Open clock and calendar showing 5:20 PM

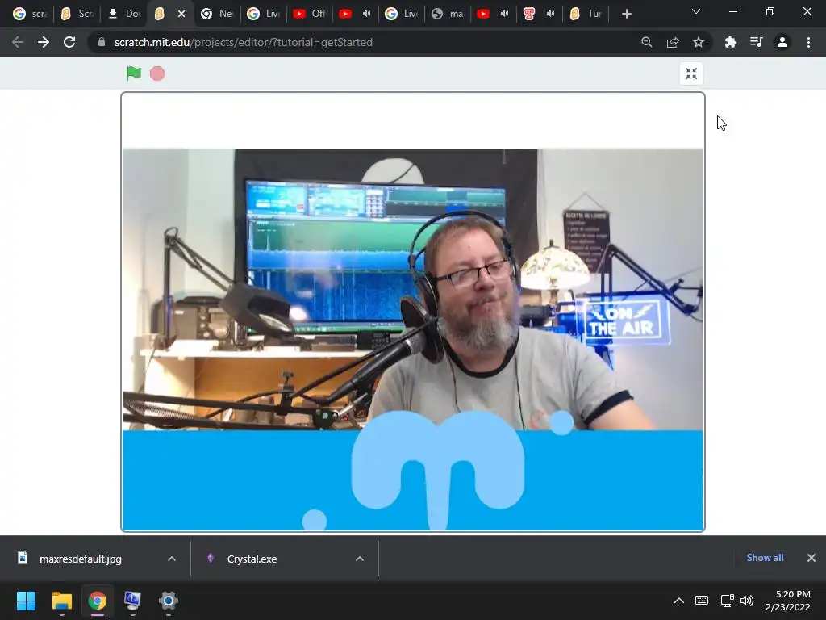(788, 601)
